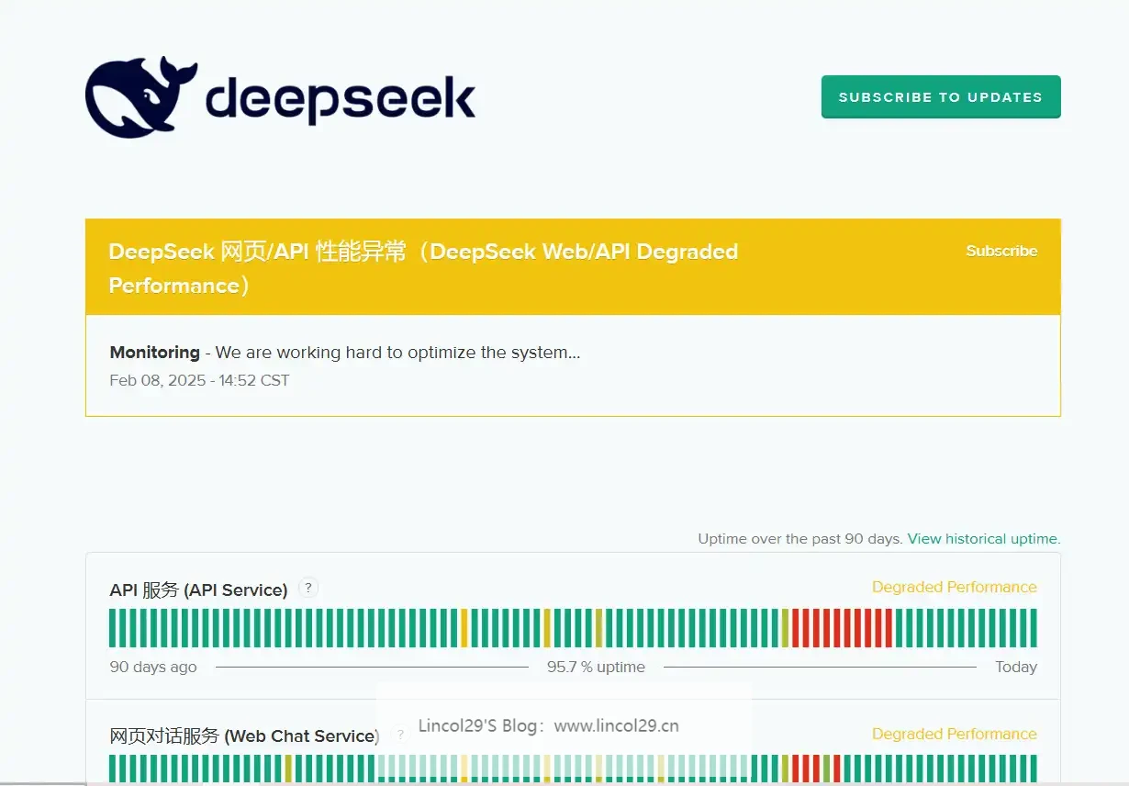Screen dimensions: 1129x786
Task: Click the DeepSeek whale logo icon
Action: [140, 96]
